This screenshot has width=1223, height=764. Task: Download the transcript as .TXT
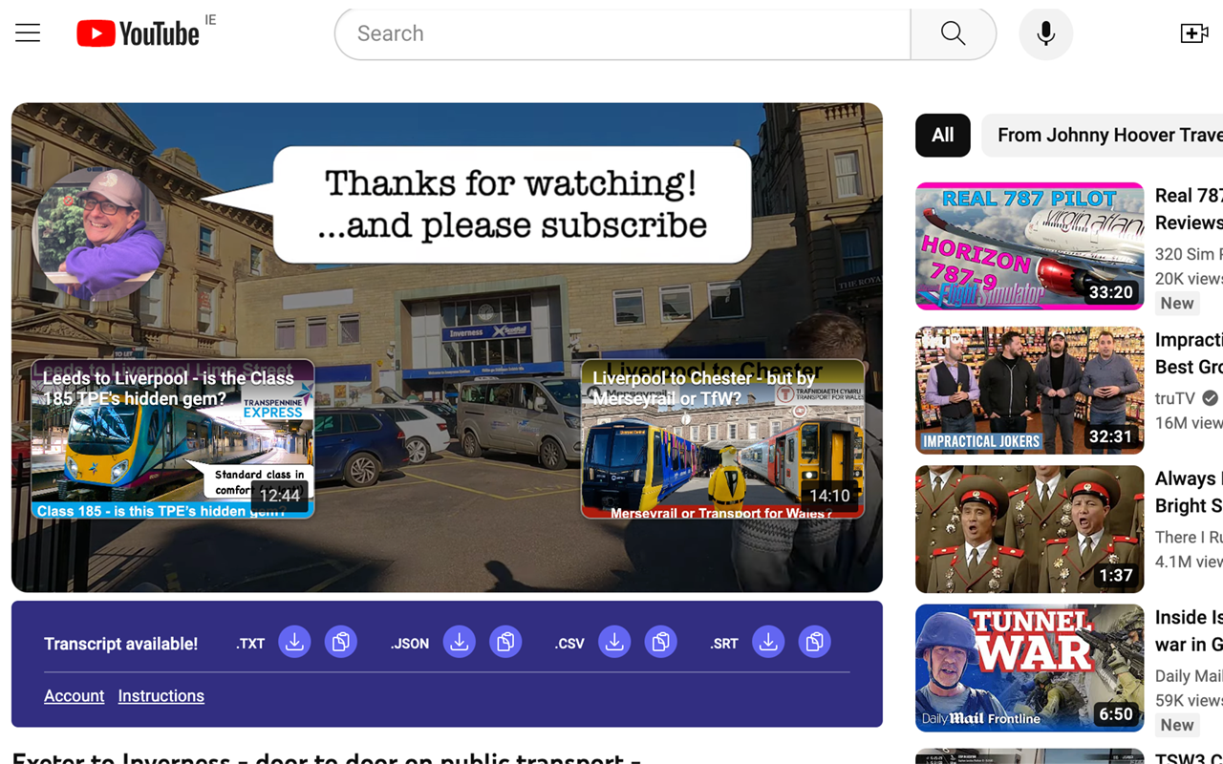pos(294,642)
